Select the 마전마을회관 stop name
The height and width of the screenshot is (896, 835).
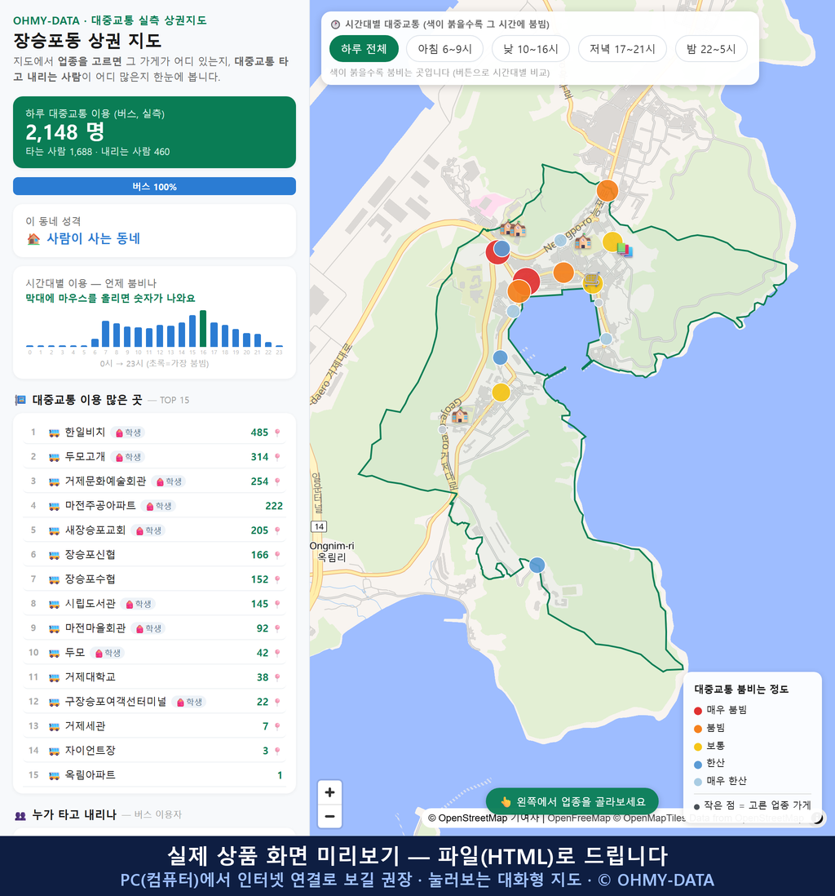point(95,628)
